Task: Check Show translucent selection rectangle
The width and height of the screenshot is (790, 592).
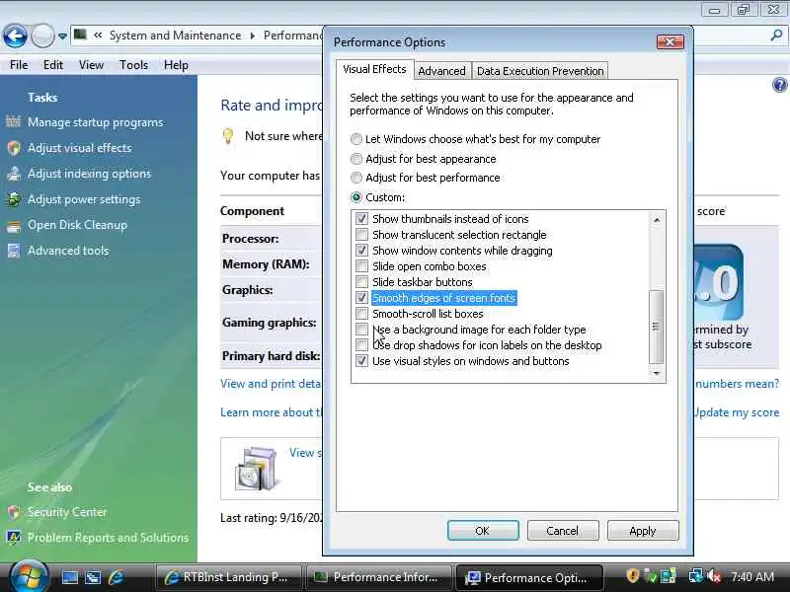Action: [x=361, y=235]
